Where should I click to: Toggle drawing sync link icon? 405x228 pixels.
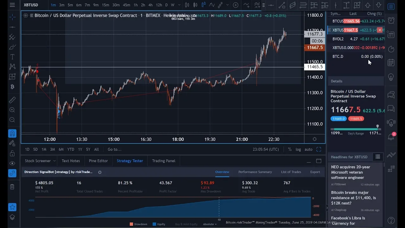(12, 173)
